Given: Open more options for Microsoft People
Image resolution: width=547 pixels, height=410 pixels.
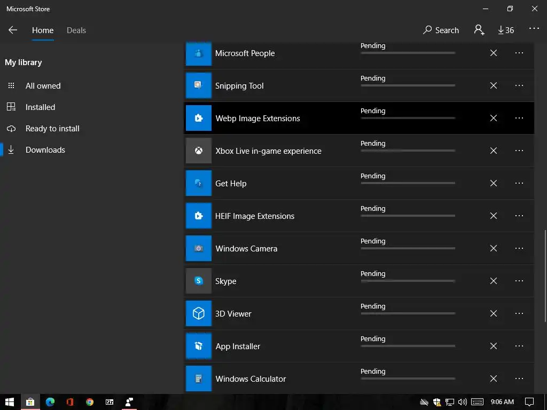Looking at the screenshot, I should (519, 53).
